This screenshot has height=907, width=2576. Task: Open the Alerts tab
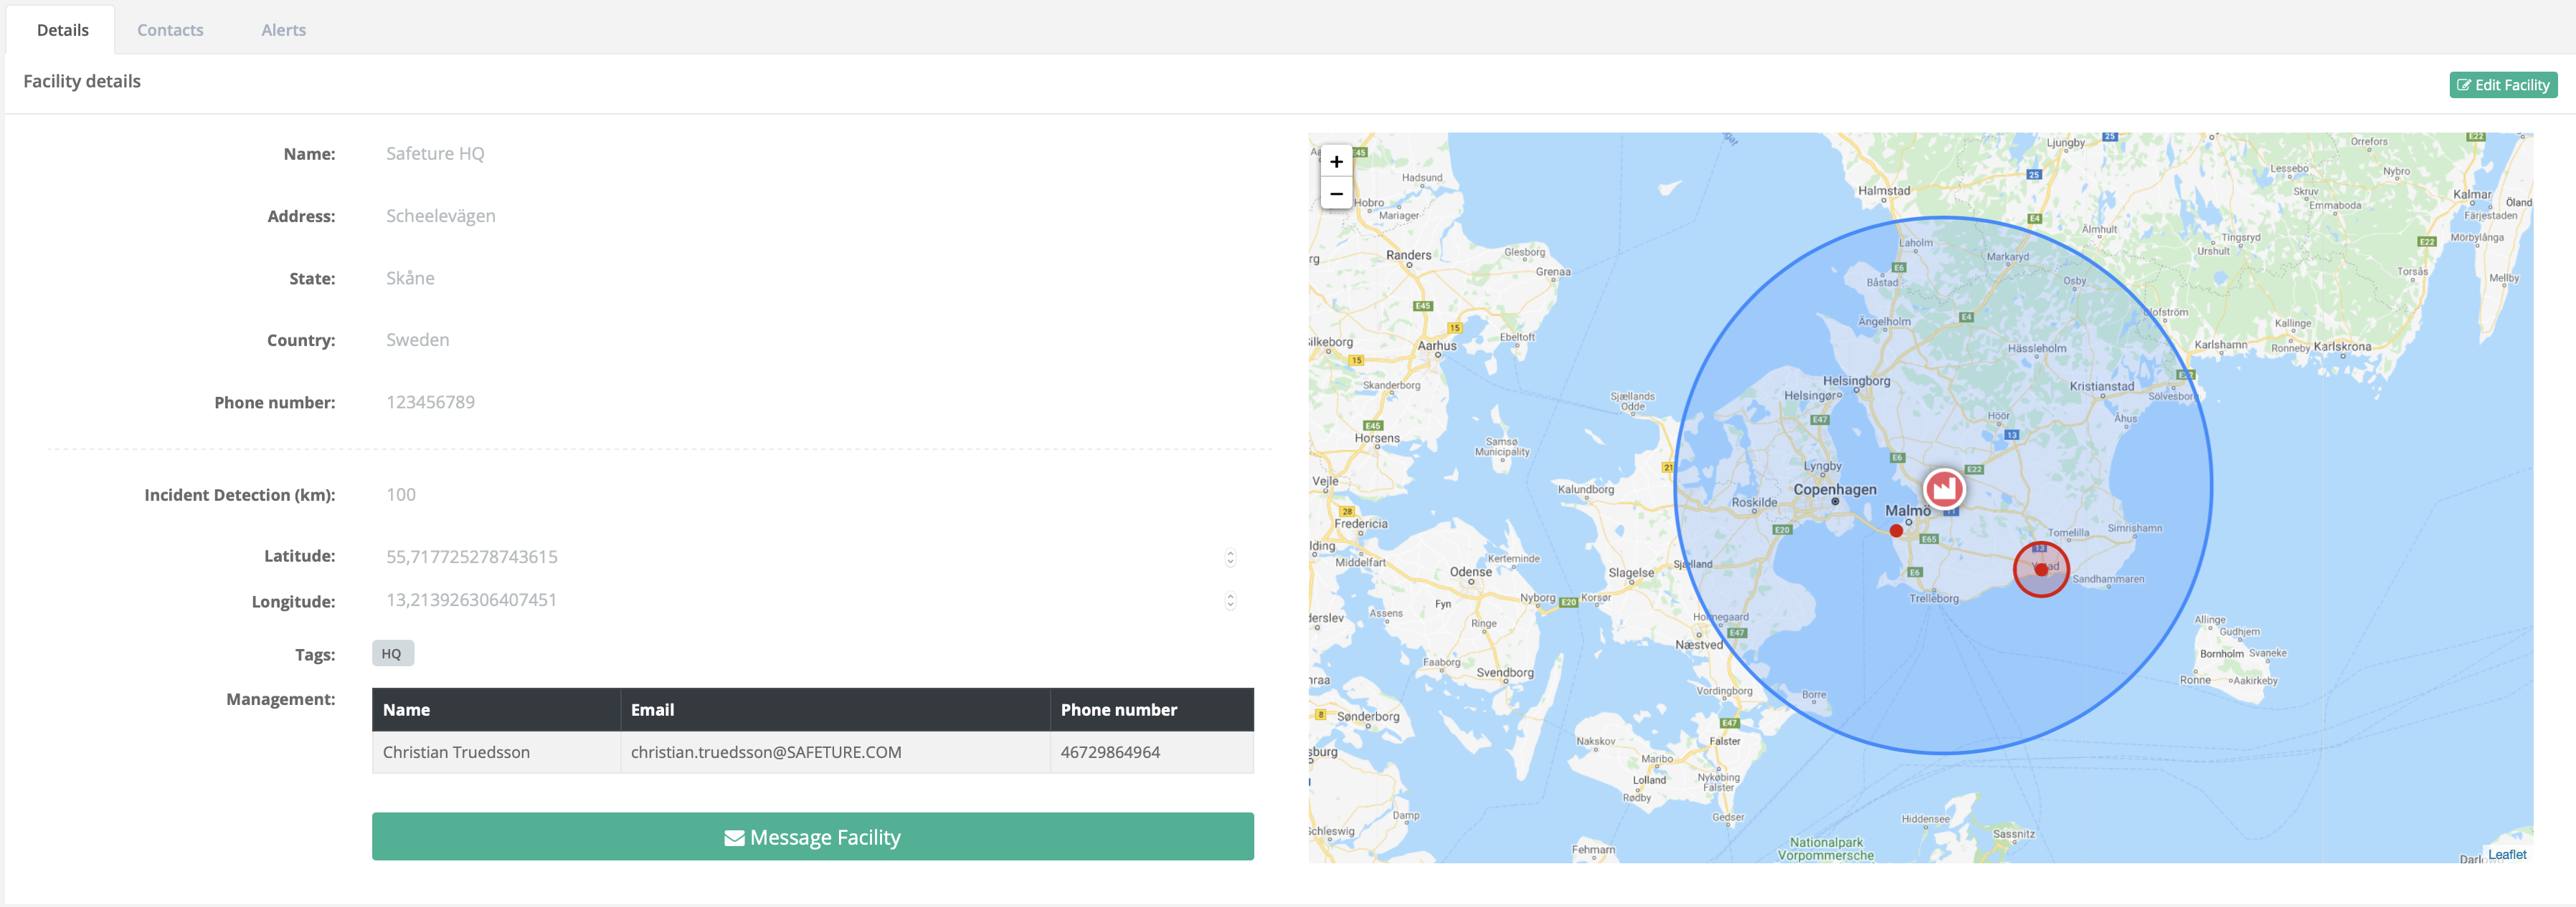coord(283,30)
